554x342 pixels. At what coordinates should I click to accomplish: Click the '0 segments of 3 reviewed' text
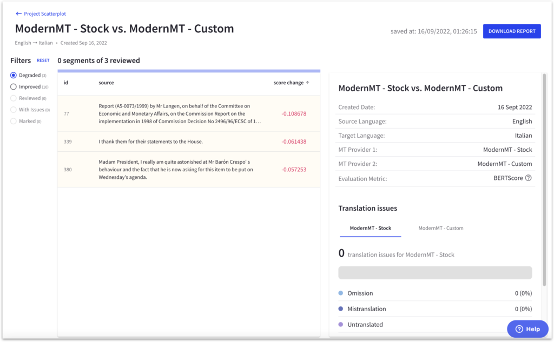coord(98,61)
